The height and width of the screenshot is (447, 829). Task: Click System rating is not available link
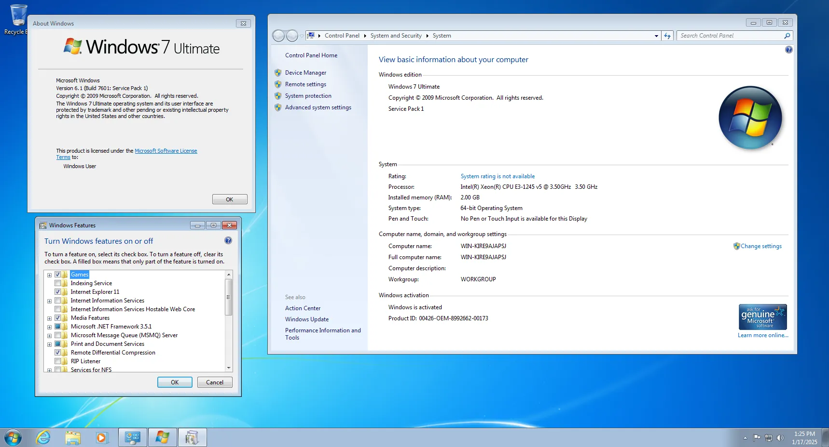(x=497, y=176)
